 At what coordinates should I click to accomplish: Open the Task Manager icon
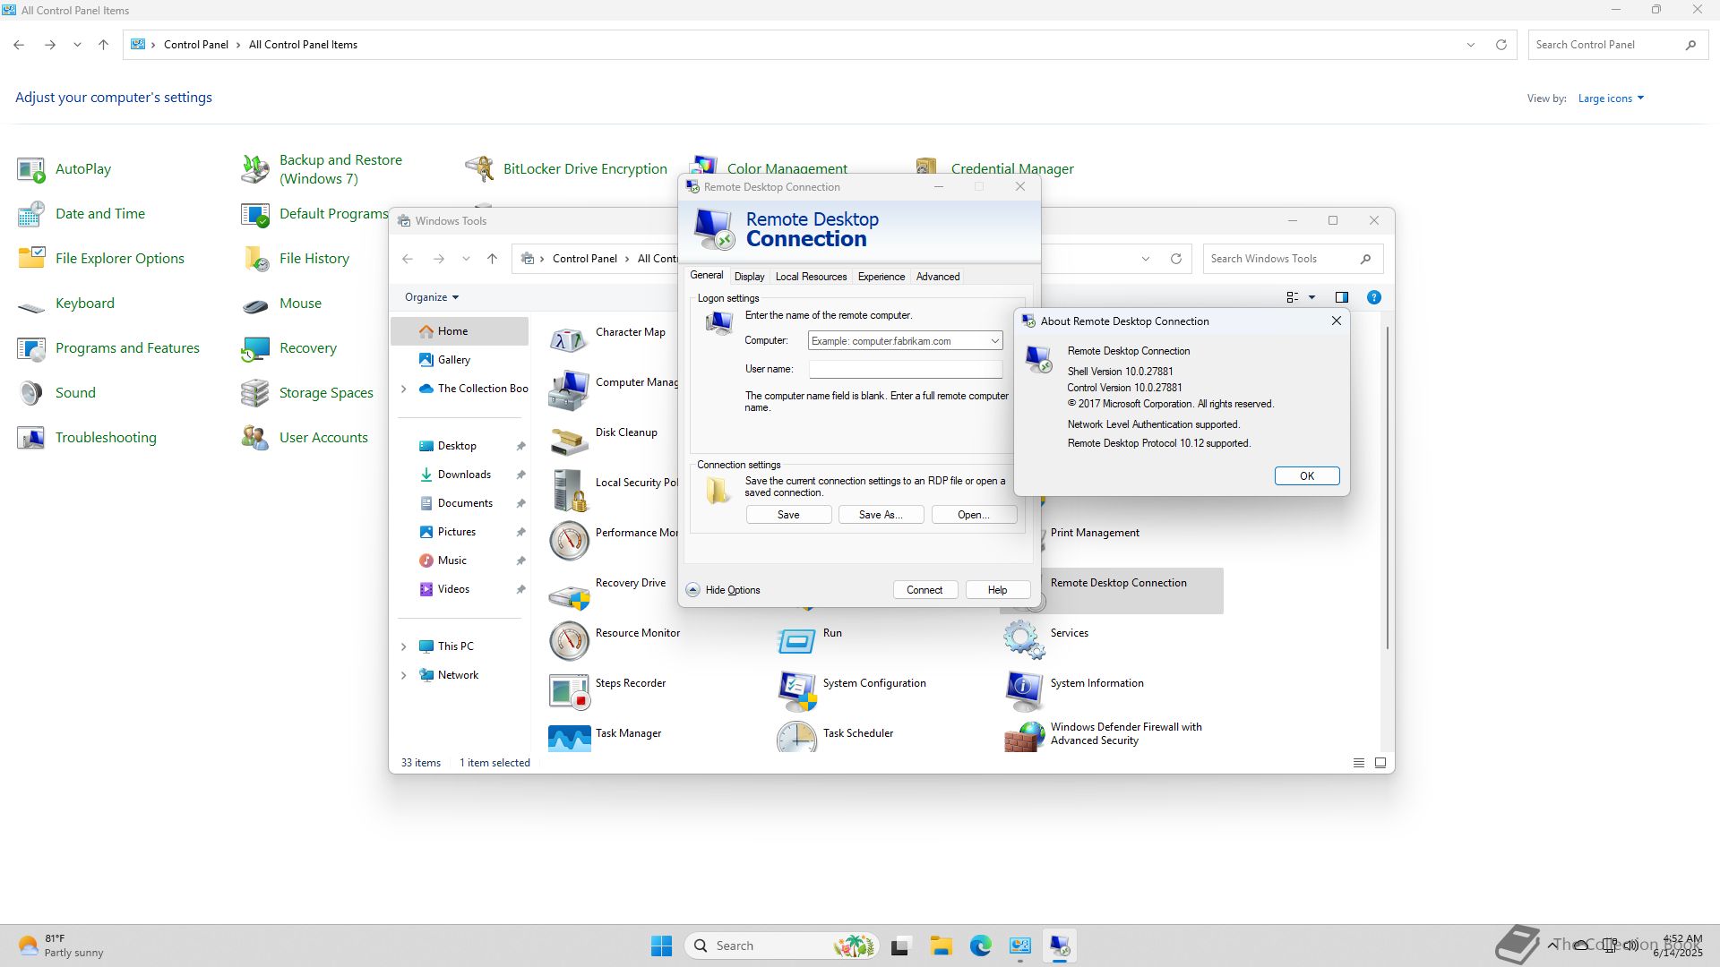pyautogui.click(x=570, y=738)
